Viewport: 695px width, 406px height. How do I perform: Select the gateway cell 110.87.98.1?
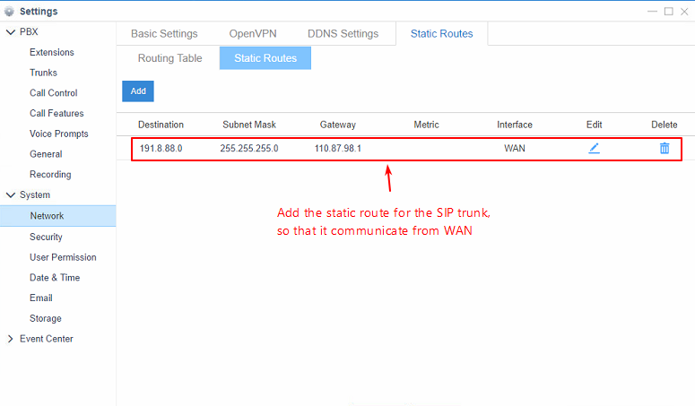[338, 148]
